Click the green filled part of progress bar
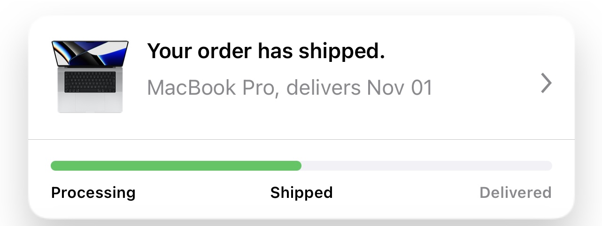 pyautogui.click(x=176, y=166)
